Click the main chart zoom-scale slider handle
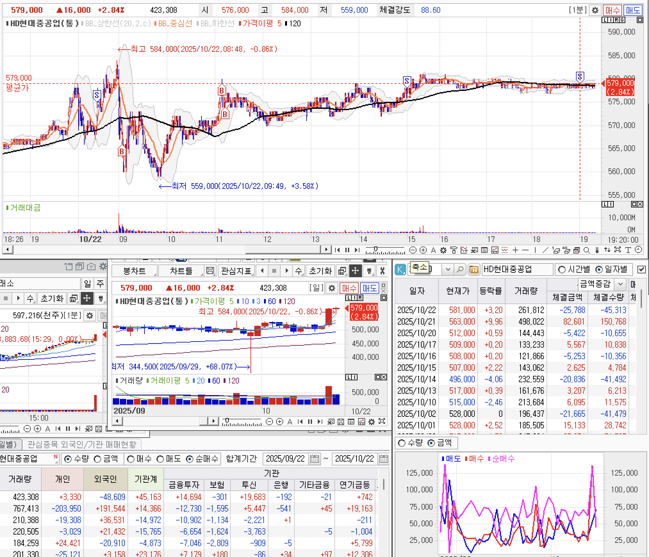The width and height of the screenshot is (649, 557). [375, 249]
